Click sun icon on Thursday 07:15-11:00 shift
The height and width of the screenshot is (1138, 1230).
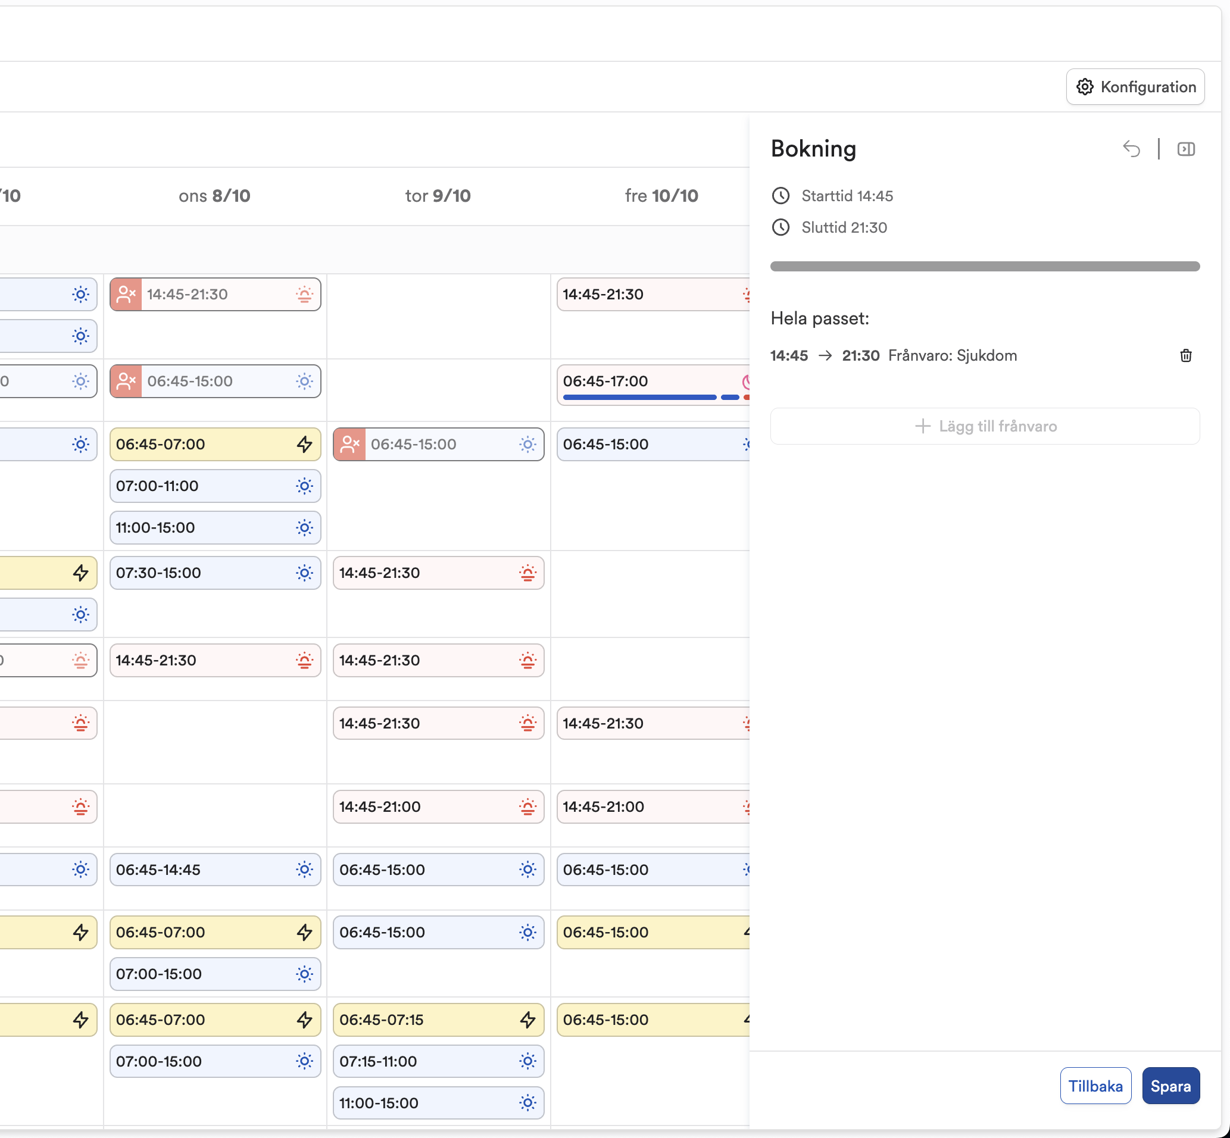(527, 1061)
